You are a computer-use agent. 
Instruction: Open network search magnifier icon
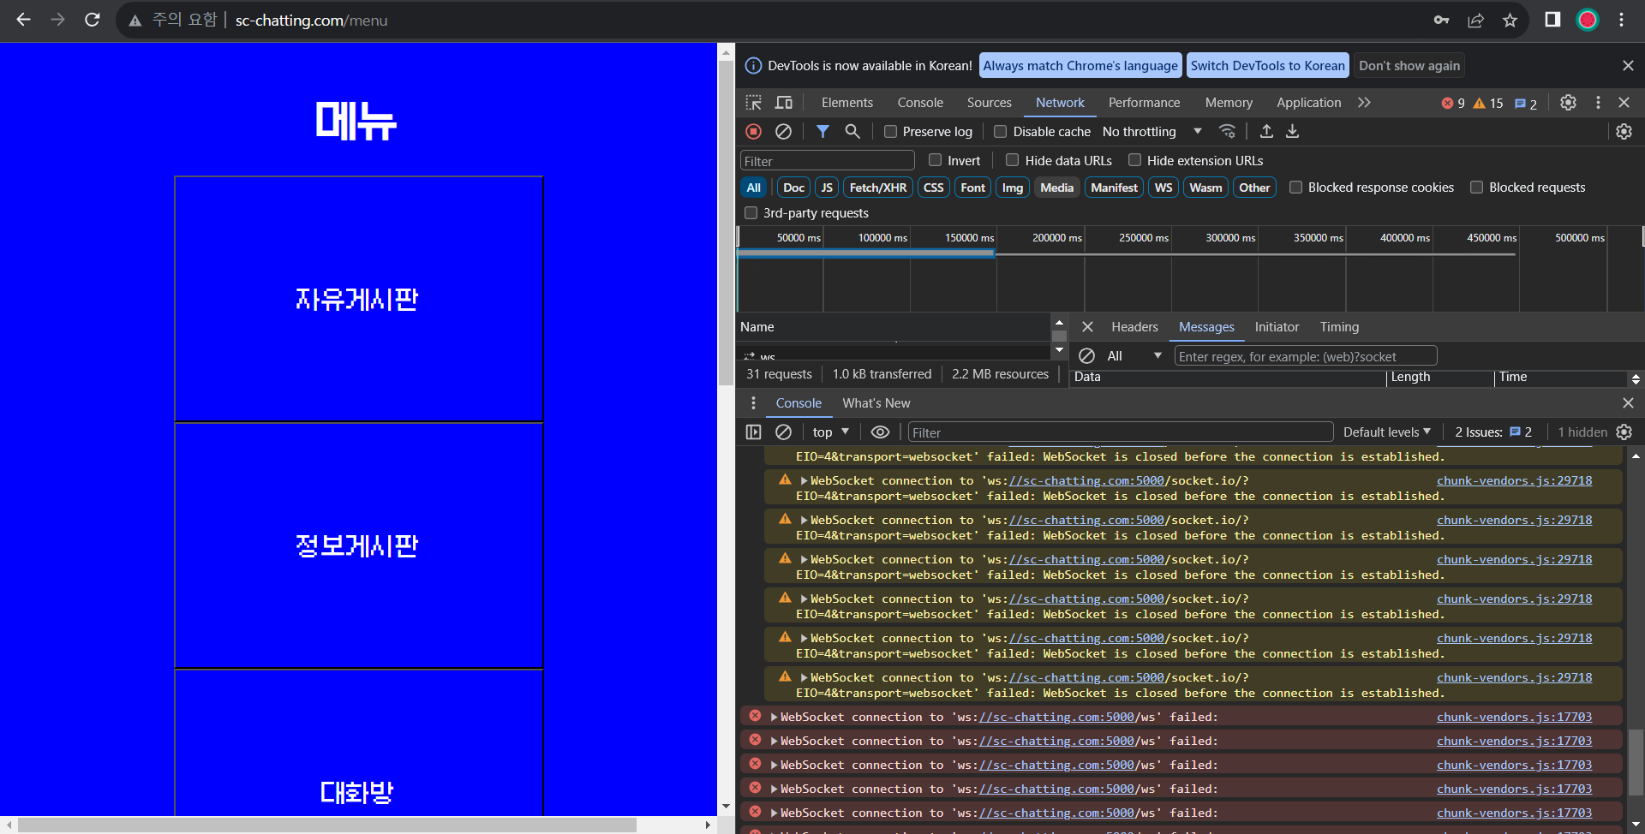click(852, 131)
